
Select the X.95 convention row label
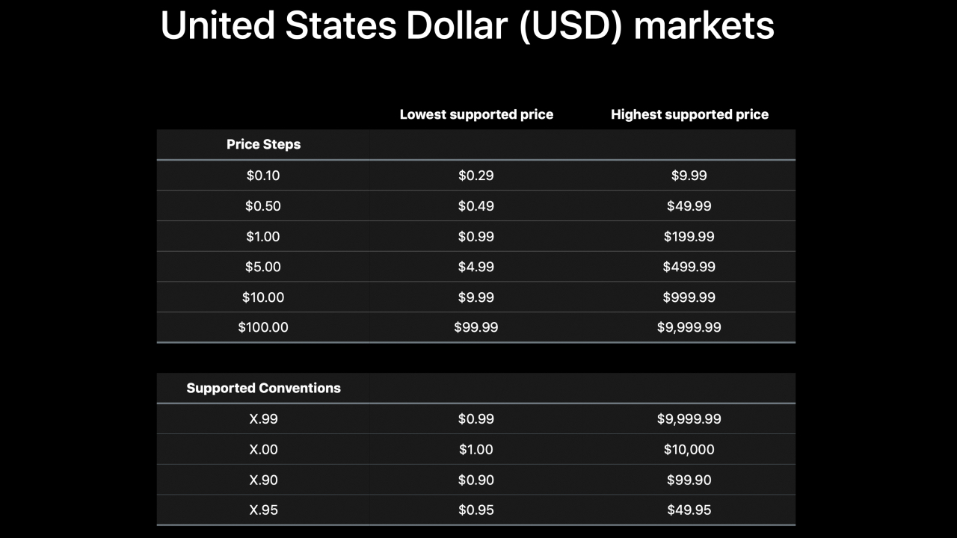(x=263, y=510)
